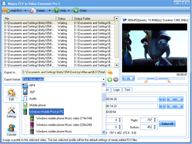Click the Audio music note icon

[x=25, y=99]
